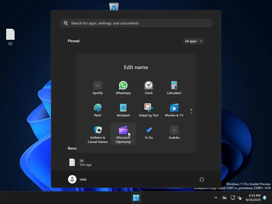Screen dimensions: 272x204
Task: Open Calculator
Action: (174, 88)
